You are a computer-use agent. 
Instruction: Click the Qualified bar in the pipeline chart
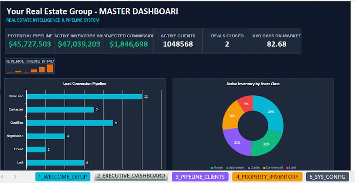(x=70, y=123)
